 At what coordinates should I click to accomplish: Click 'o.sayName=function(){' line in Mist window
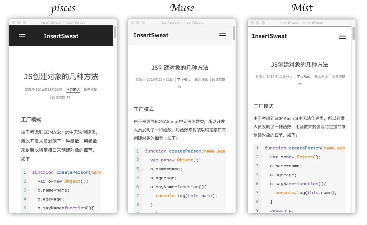point(298,184)
